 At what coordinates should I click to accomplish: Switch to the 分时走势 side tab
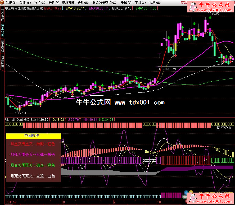2,15
